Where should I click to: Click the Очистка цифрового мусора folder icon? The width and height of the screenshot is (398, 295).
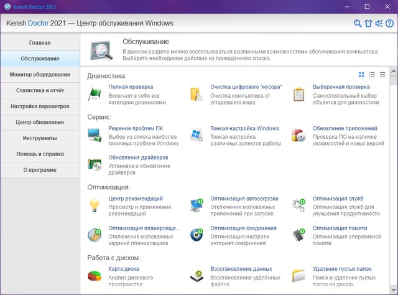(197, 94)
